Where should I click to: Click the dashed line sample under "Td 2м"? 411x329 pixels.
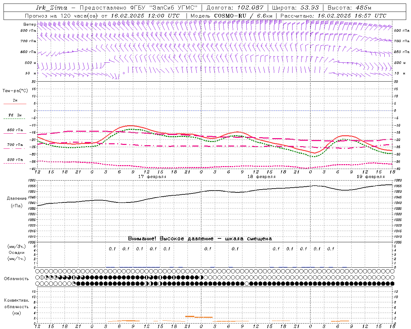click(14, 119)
